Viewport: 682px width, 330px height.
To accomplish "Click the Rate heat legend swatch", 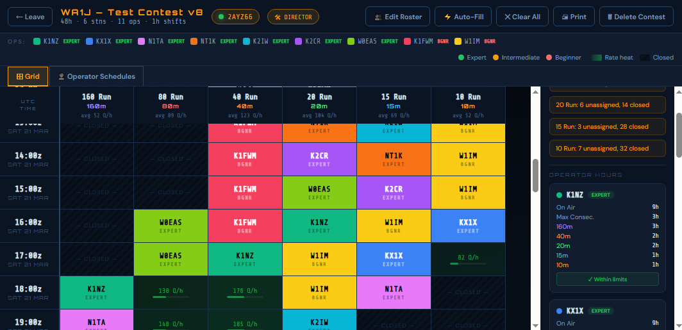I will click(x=597, y=58).
